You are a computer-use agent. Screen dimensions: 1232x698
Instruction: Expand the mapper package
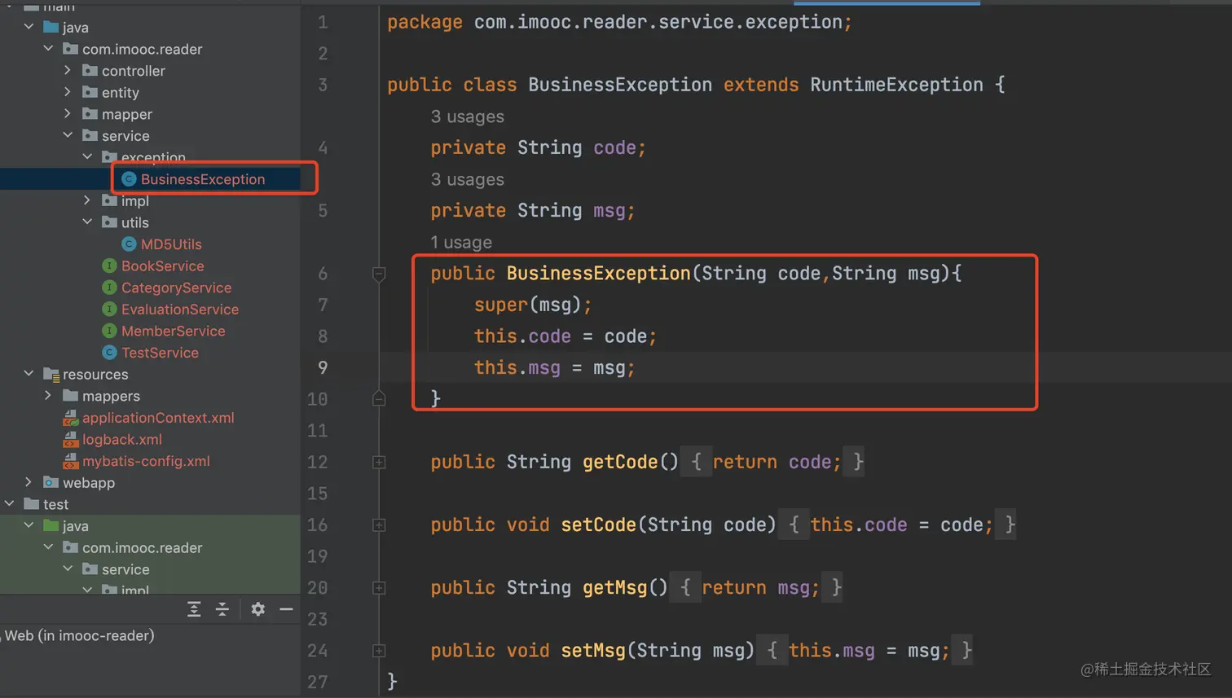click(68, 114)
